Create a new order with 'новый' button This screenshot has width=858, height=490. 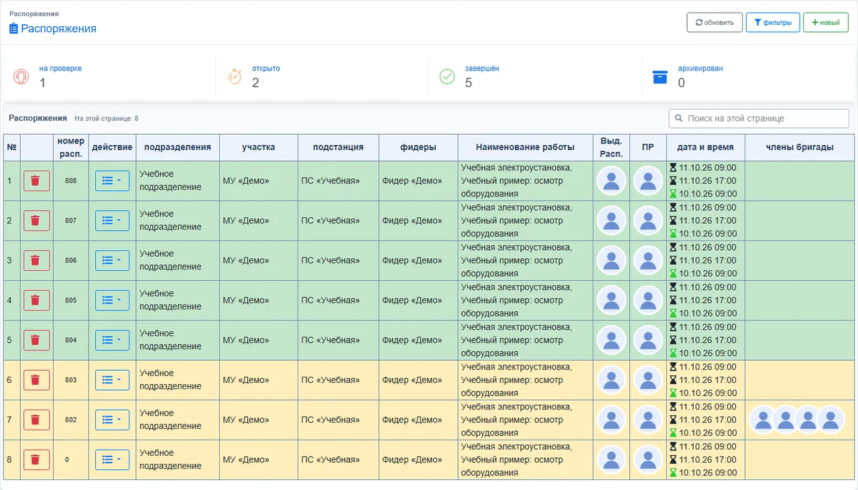826,22
